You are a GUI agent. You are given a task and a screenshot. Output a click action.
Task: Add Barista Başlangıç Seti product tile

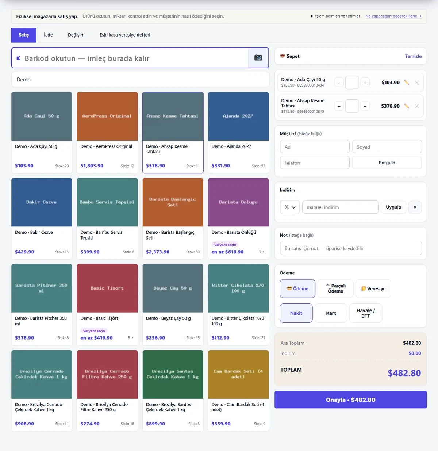[x=173, y=218]
